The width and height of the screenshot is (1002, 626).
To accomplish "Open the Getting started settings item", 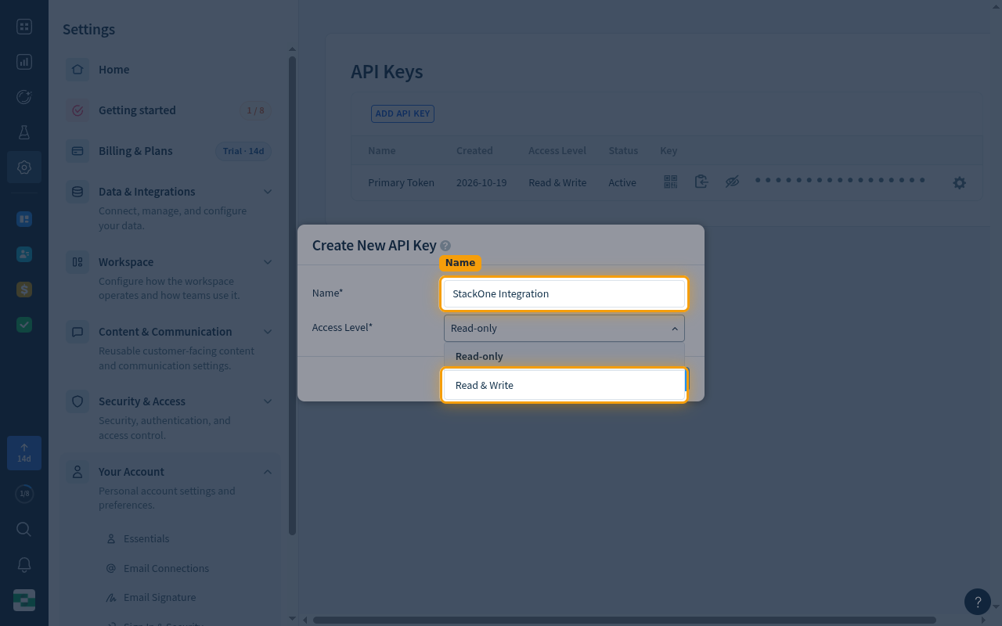I will [169, 110].
